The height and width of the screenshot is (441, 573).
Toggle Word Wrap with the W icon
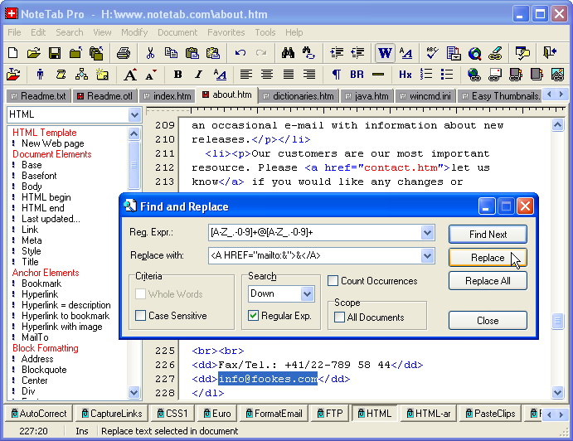385,53
